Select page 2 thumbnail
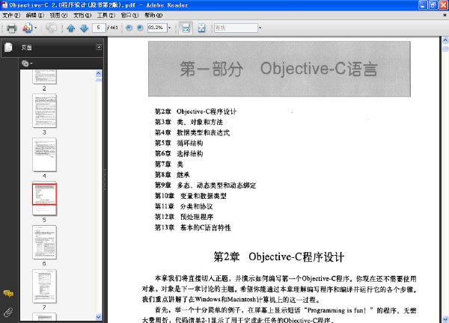This screenshot has width=449, height=323. [x=44, y=77]
